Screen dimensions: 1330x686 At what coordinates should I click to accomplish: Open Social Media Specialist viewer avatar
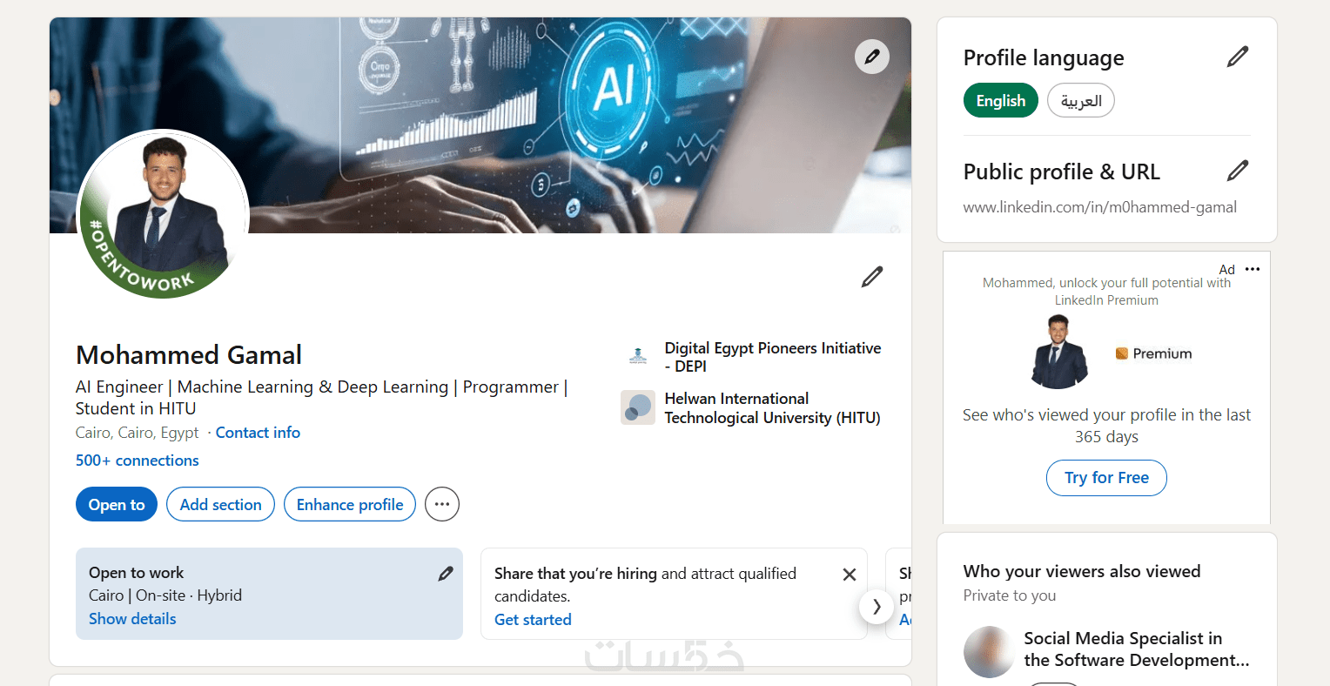tap(989, 652)
